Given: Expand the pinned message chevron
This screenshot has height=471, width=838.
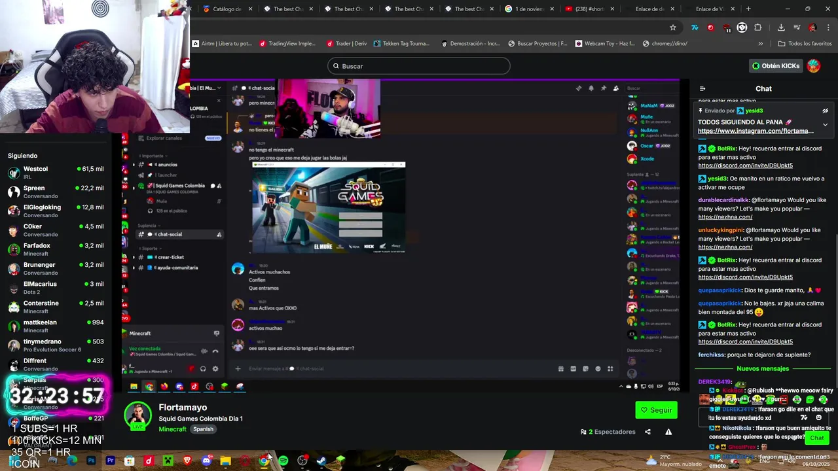Looking at the screenshot, I should coord(825,125).
